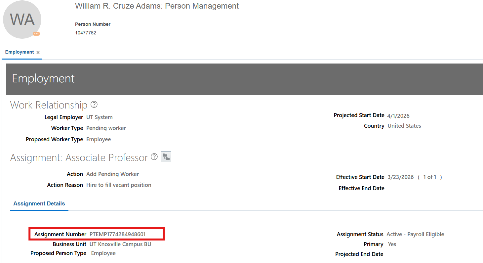Click the Business Unit label
Image resolution: width=483 pixels, height=263 pixels.
coord(70,244)
